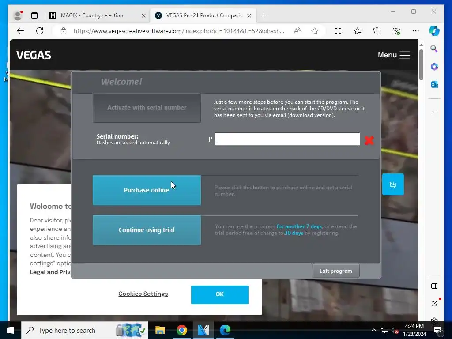
Task: Open the Favorites list
Action: 358,31
